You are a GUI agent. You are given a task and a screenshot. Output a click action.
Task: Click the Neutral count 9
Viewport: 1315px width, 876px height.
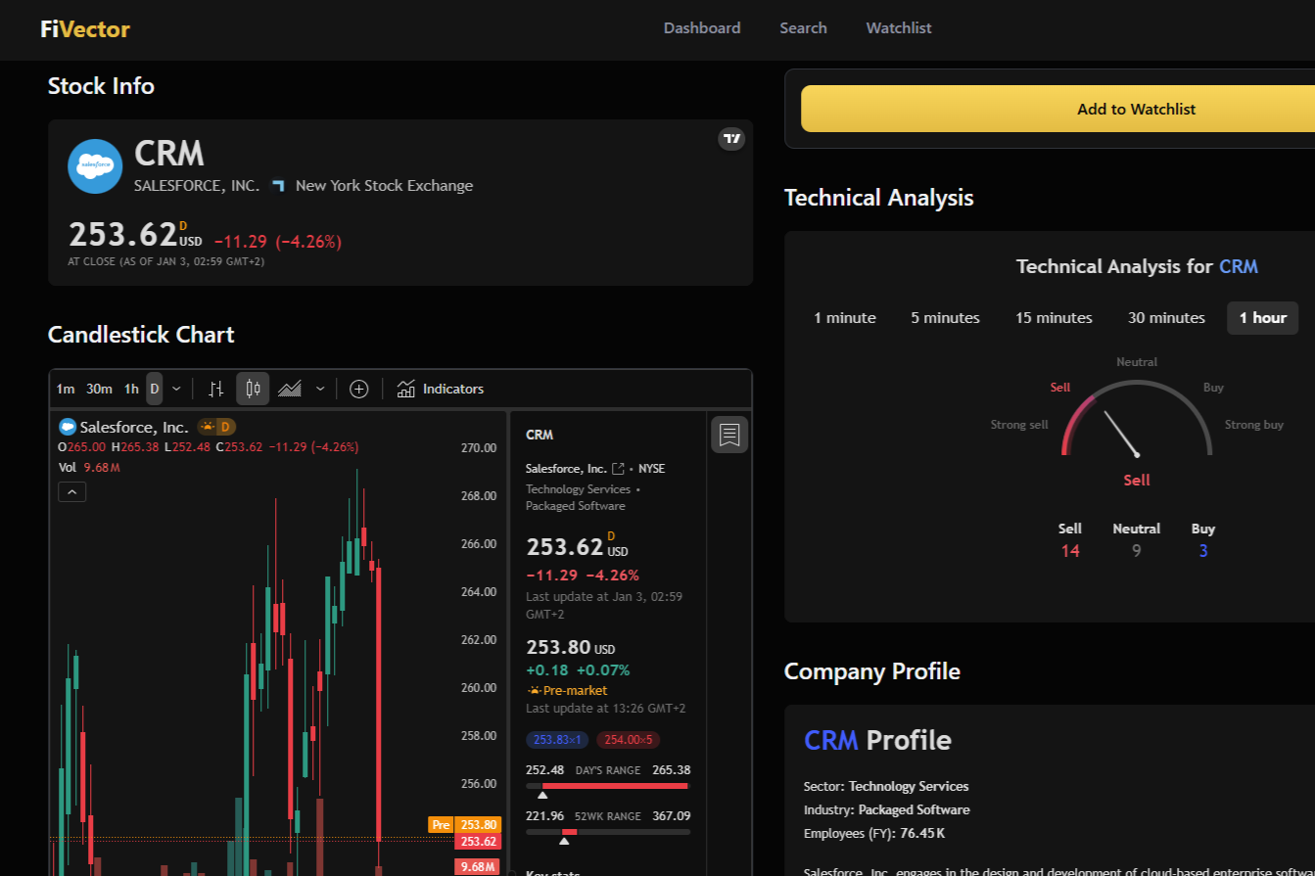[1137, 551]
